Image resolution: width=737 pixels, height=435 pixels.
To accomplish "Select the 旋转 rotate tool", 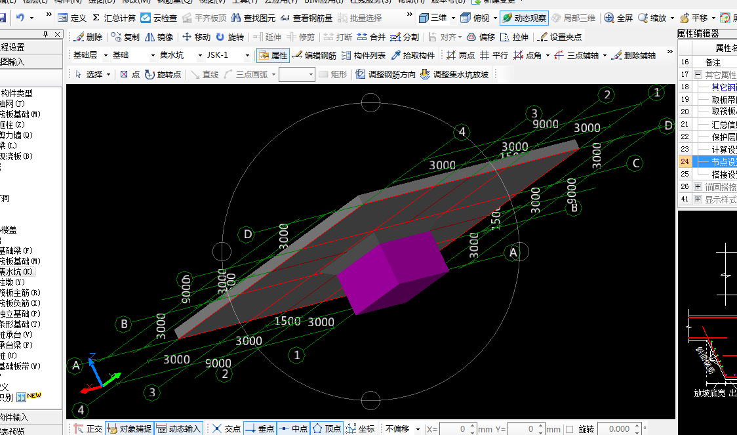I will tap(230, 37).
